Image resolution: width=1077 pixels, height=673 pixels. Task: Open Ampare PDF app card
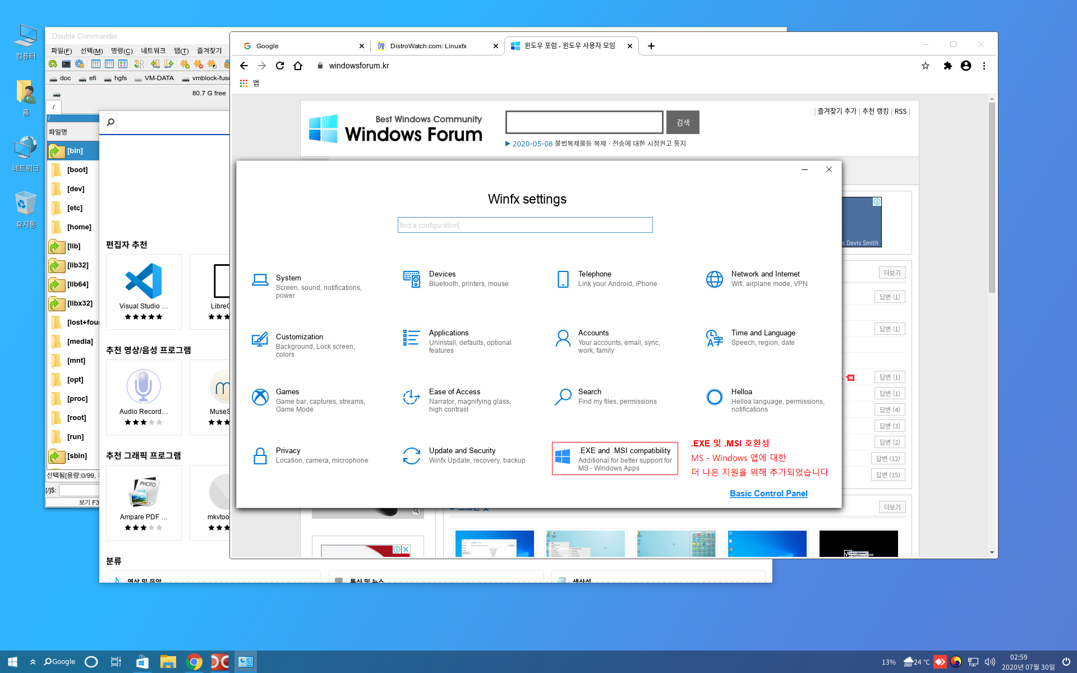coord(144,503)
